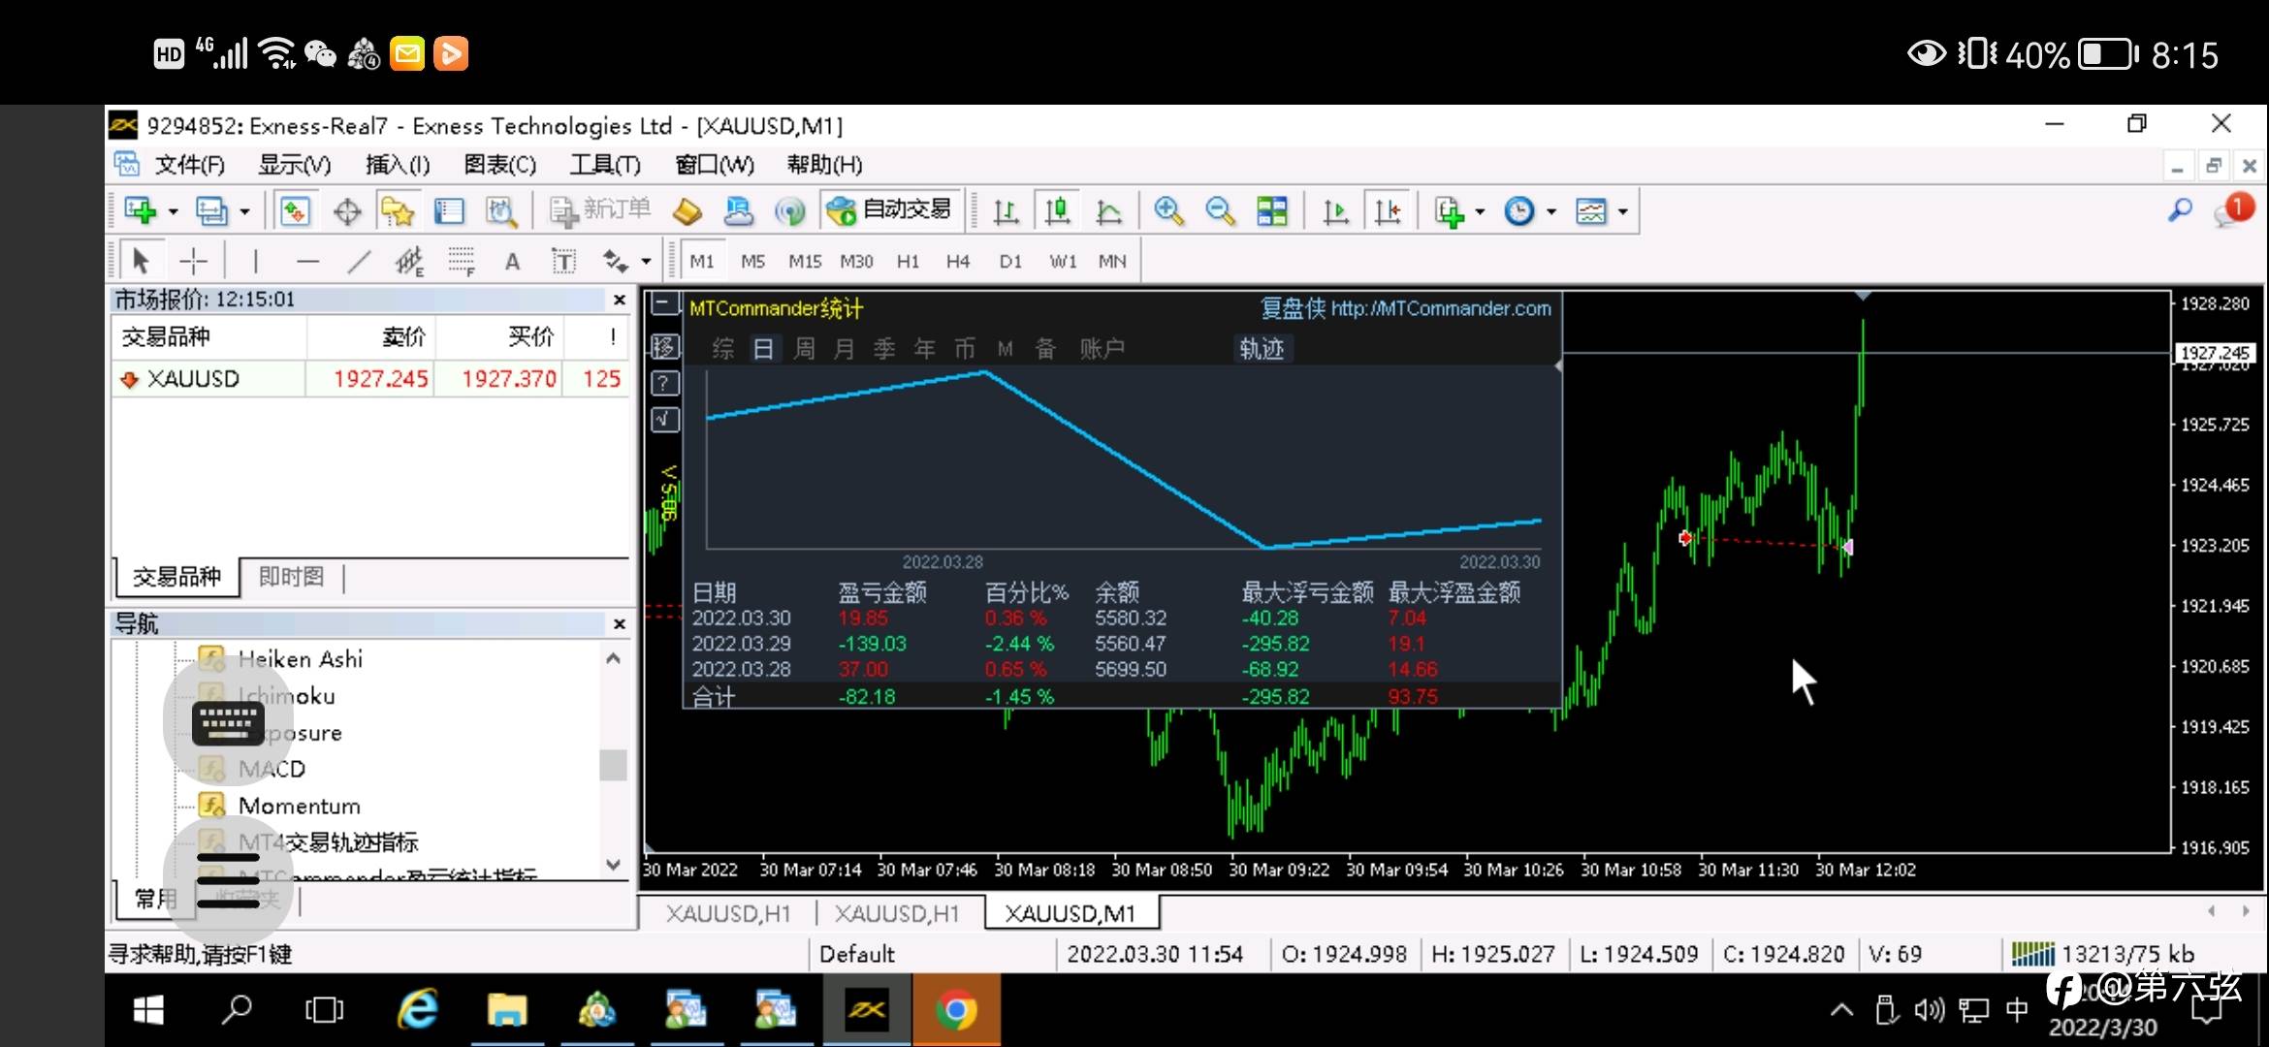The image size is (2269, 1047).
Task: Open the 图表(C) menu
Action: click(x=499, y=165)
